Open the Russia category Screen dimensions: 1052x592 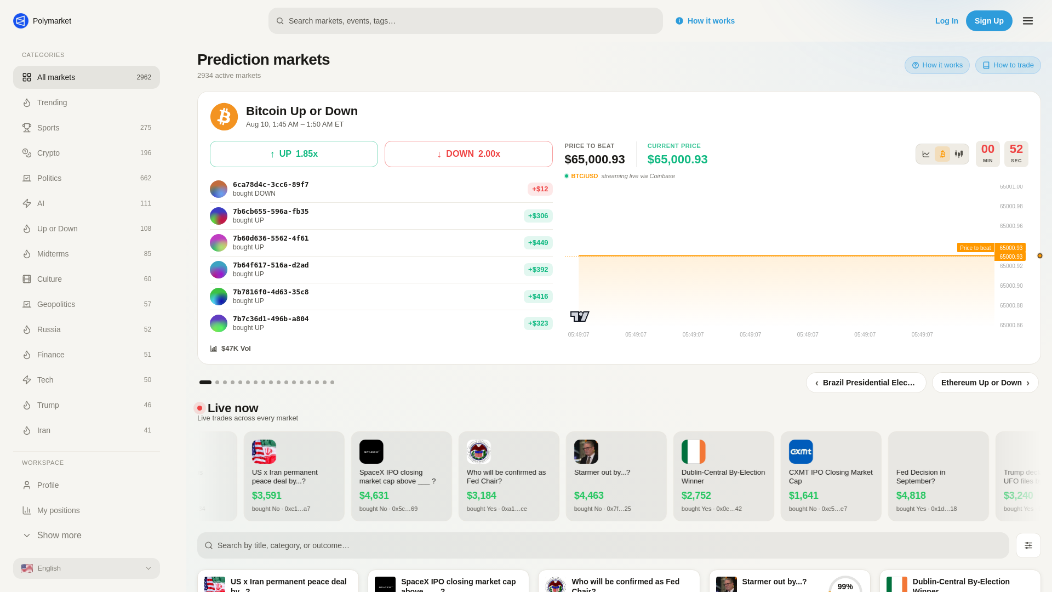click(87, 329)
